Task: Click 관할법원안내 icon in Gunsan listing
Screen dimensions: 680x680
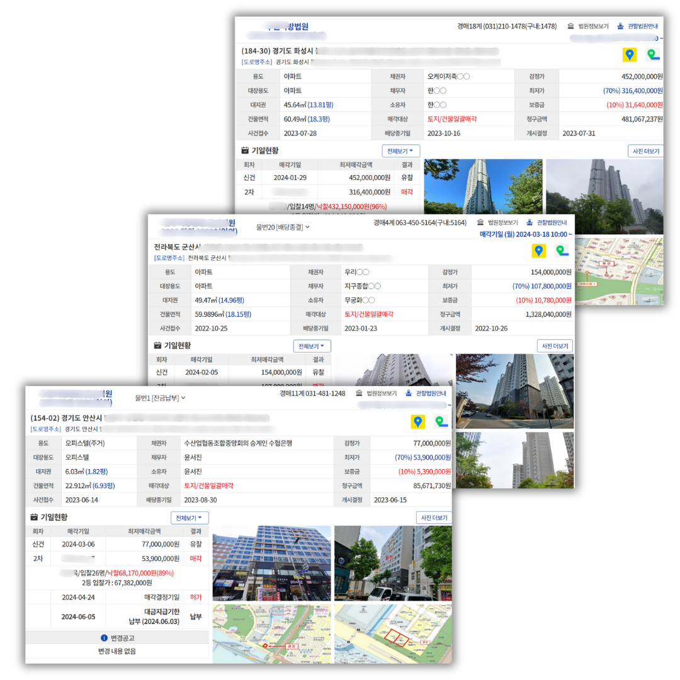Action: click(530, 222)
